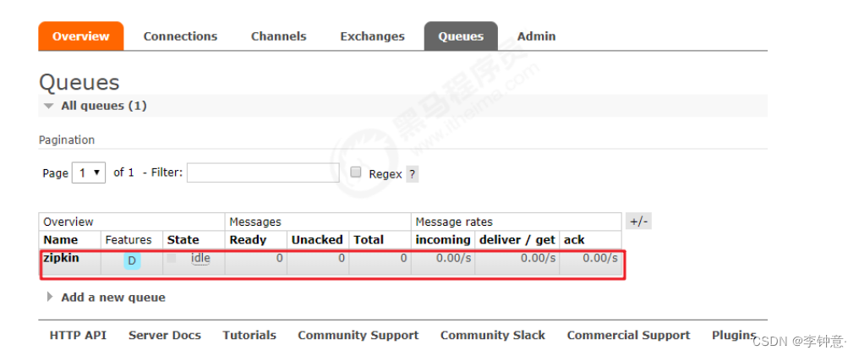This screenshot has width=859, height=356.
Task: Click the zipkin incoming rate 0.00/s
Action: point(454,258)
